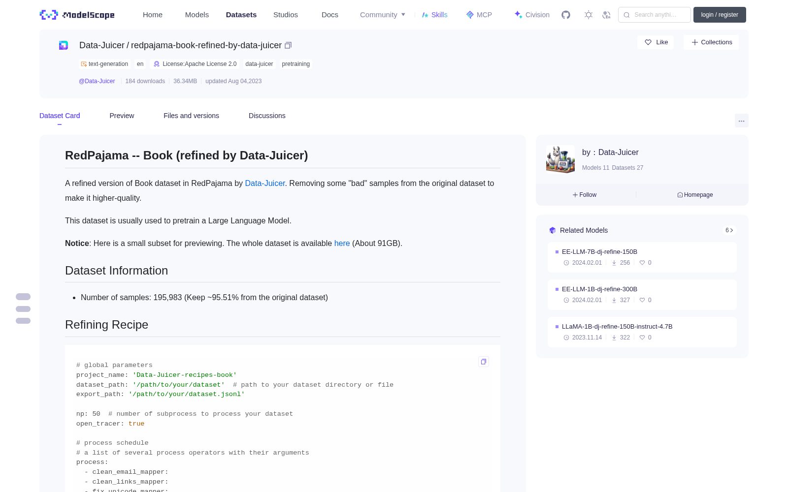The image size is (788, 492).
Task: Open the MCP diamond icon
Action: 470,15
